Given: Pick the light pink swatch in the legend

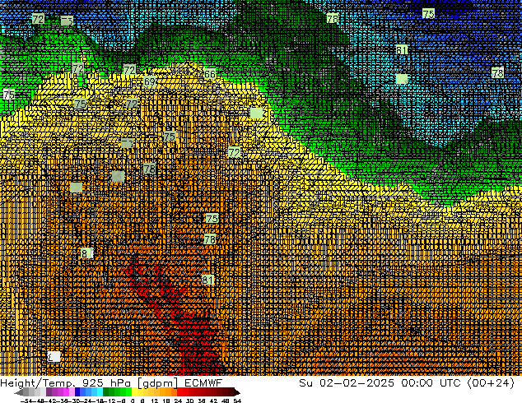Looking at the screenshot, I should click(72, 392).
